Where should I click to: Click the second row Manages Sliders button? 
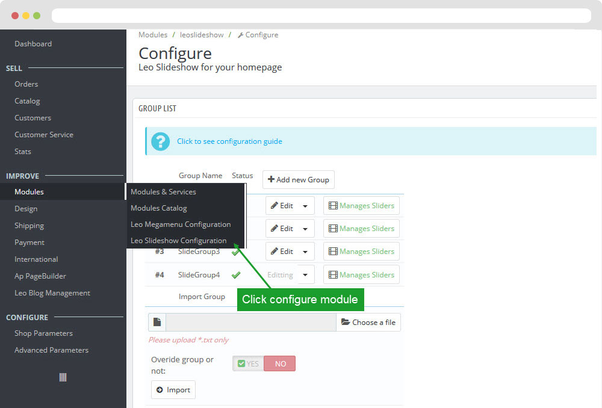point(361,229)
